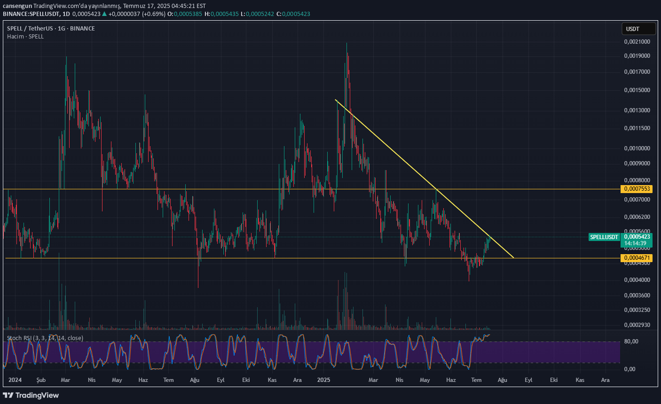Click the orange 0,0007553 price label
Screen dimensions: 661x404
click(x=637, y=189)
